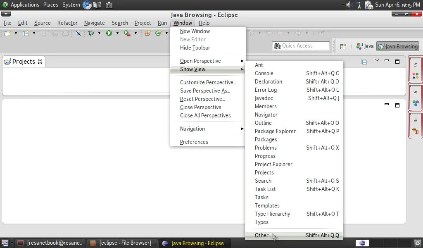Click the New Java Package icon

[147, 33]
